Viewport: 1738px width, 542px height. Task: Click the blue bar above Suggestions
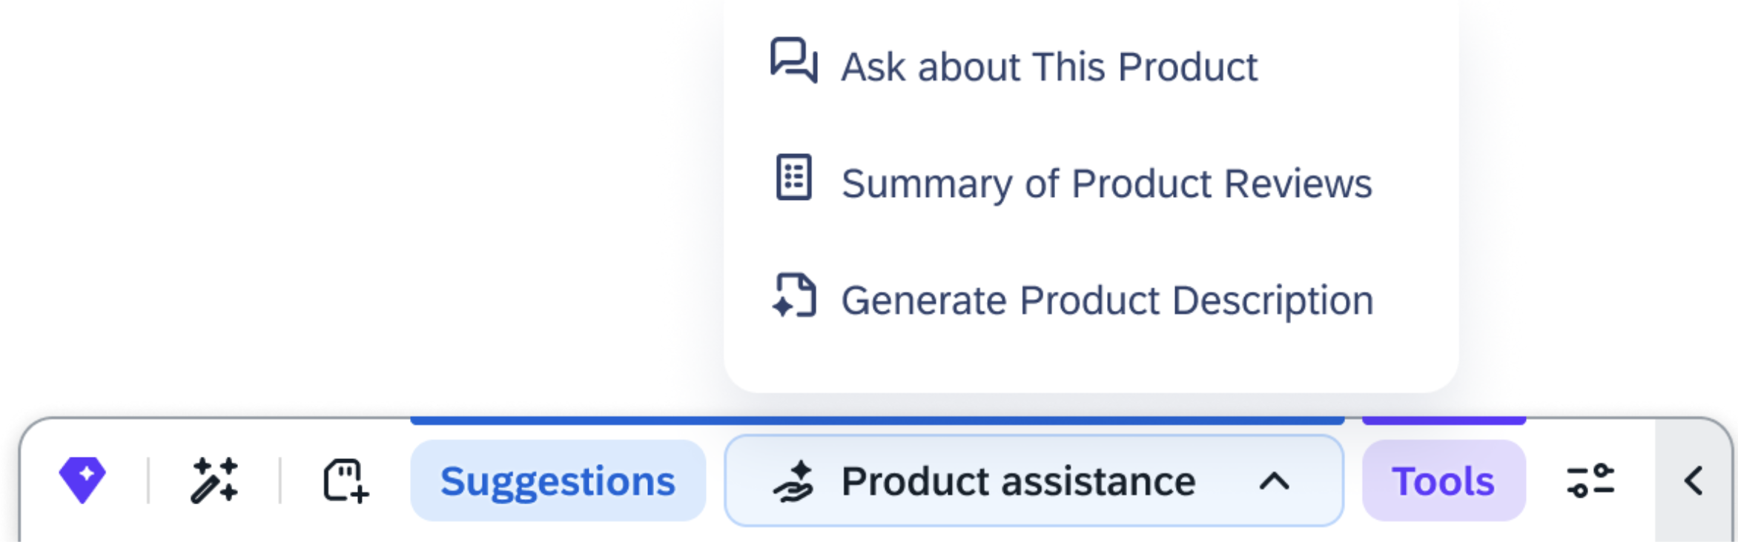(877, 421)
